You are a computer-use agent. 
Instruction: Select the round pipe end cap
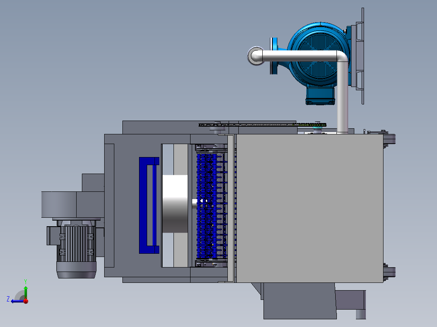[x=255, y=56]
